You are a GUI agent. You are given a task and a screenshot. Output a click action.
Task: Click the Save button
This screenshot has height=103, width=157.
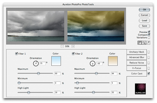tap(144, 26)
